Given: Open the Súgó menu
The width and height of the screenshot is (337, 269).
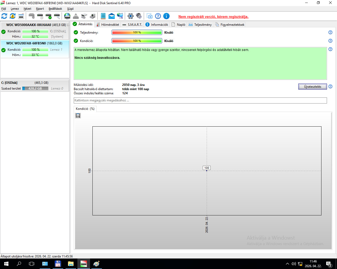Looking at the screenshot, I should pyautogui.click(x=70, y=9).
